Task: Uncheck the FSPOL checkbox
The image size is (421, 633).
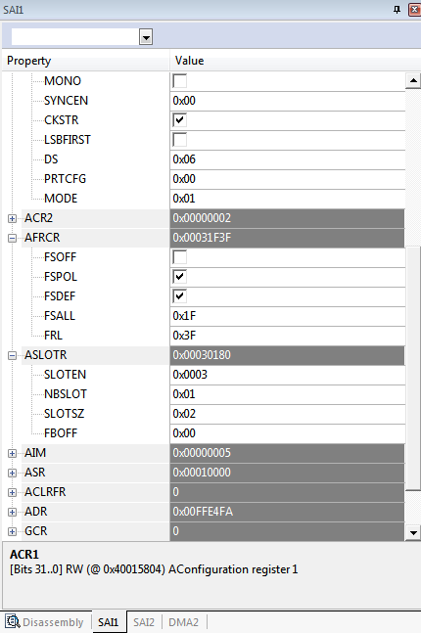Action: click(179, 277)
